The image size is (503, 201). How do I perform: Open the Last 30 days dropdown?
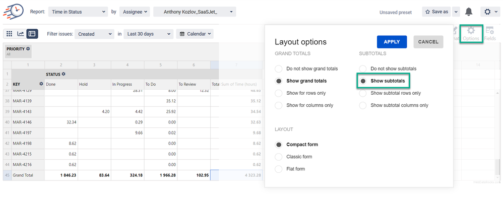pyautogui.click(x=149, y=34)
